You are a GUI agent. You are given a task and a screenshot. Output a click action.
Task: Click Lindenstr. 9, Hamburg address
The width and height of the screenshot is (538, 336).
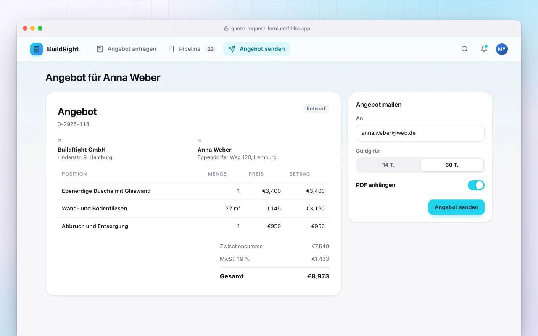(x=85, y=157)
